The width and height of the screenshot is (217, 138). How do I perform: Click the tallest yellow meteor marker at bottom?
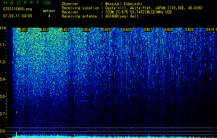click(x=17, y=135)
